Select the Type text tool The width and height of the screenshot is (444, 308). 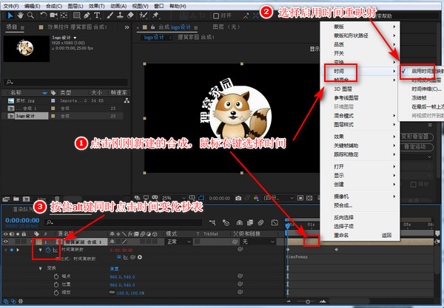tap(97, 16)
